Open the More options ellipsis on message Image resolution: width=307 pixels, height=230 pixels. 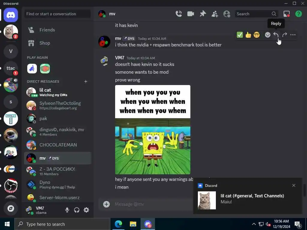[293, 35]
